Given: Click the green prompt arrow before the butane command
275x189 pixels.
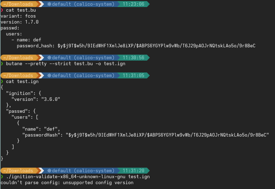Looking at the screenshot, I should tap(2, 64).
